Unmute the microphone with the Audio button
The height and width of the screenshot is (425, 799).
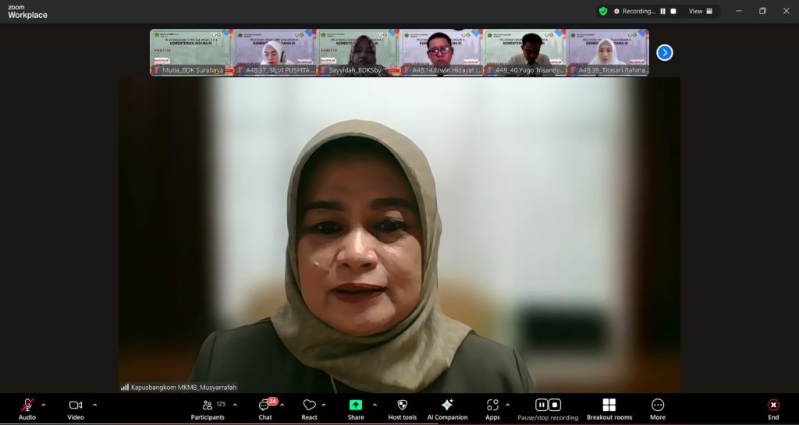(x=27, y=406)
